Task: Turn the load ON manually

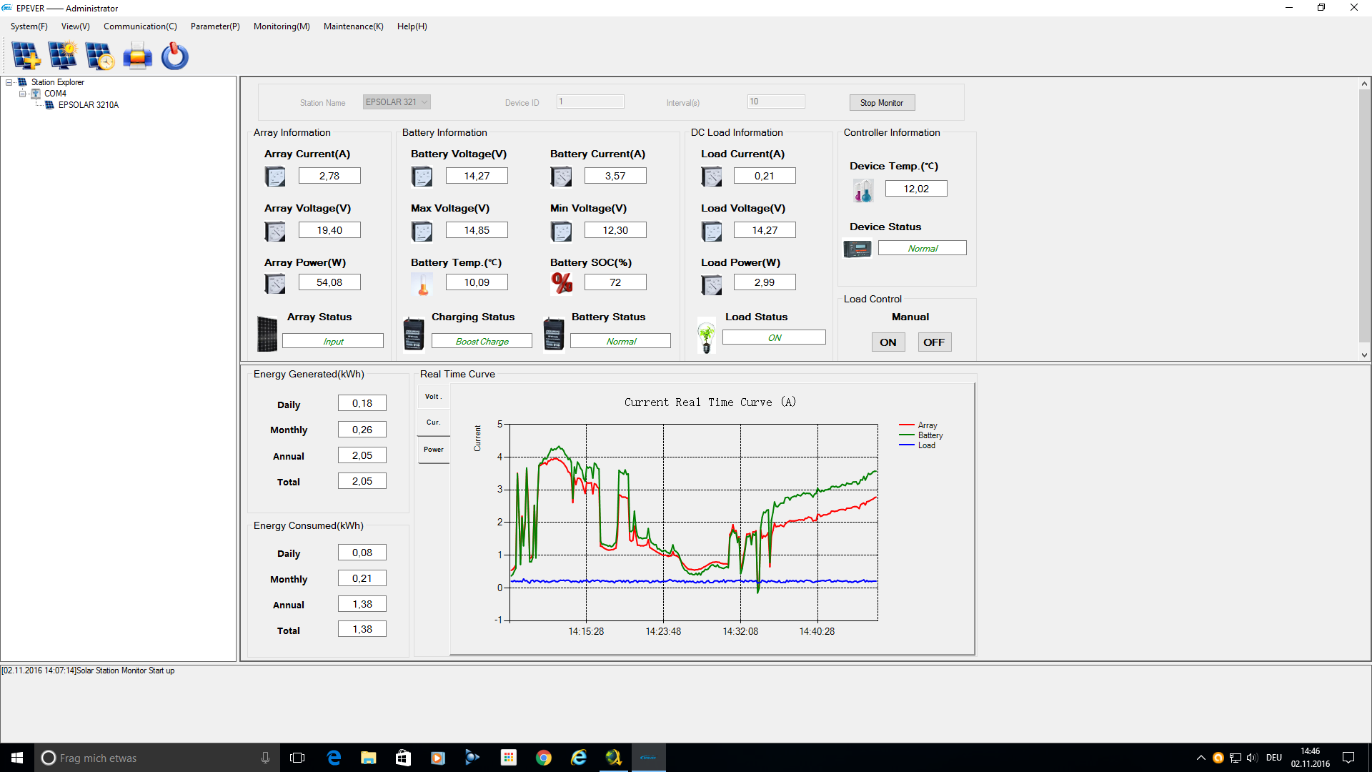Action: pos(888,342)
